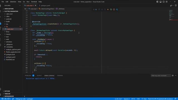Open analysis_options.yaml in the Explorer
The height and width of the screenshot is (100, 178).
12,49
